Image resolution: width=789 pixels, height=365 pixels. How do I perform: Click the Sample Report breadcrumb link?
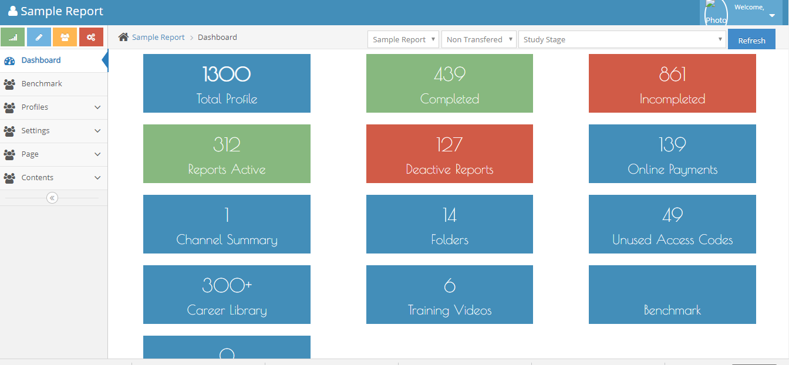pyautogui.click(x=158, y=38)
